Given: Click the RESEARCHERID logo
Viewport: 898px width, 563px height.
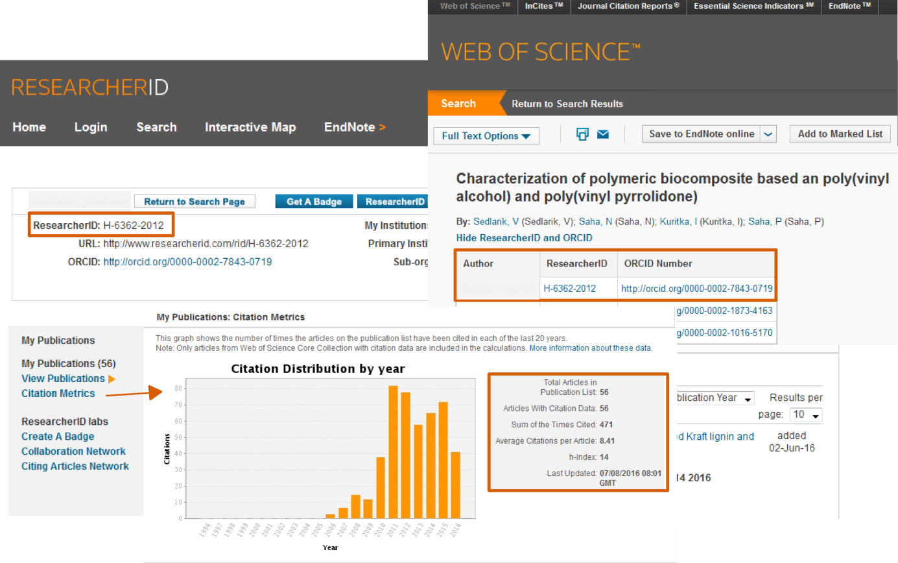Looking at the screenshot, I should click(90, 87).
